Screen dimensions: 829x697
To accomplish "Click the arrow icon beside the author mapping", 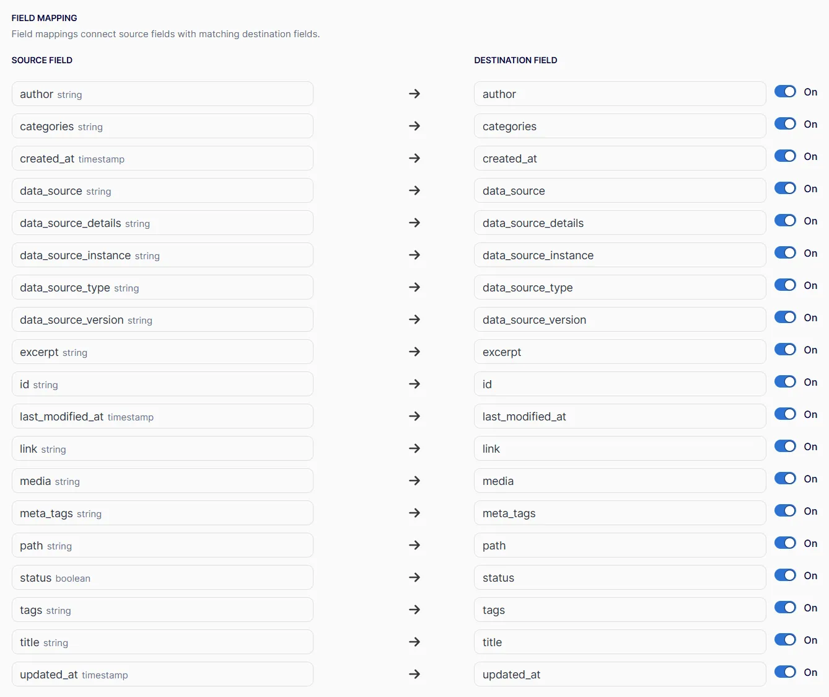I will (x=415, y=94).
